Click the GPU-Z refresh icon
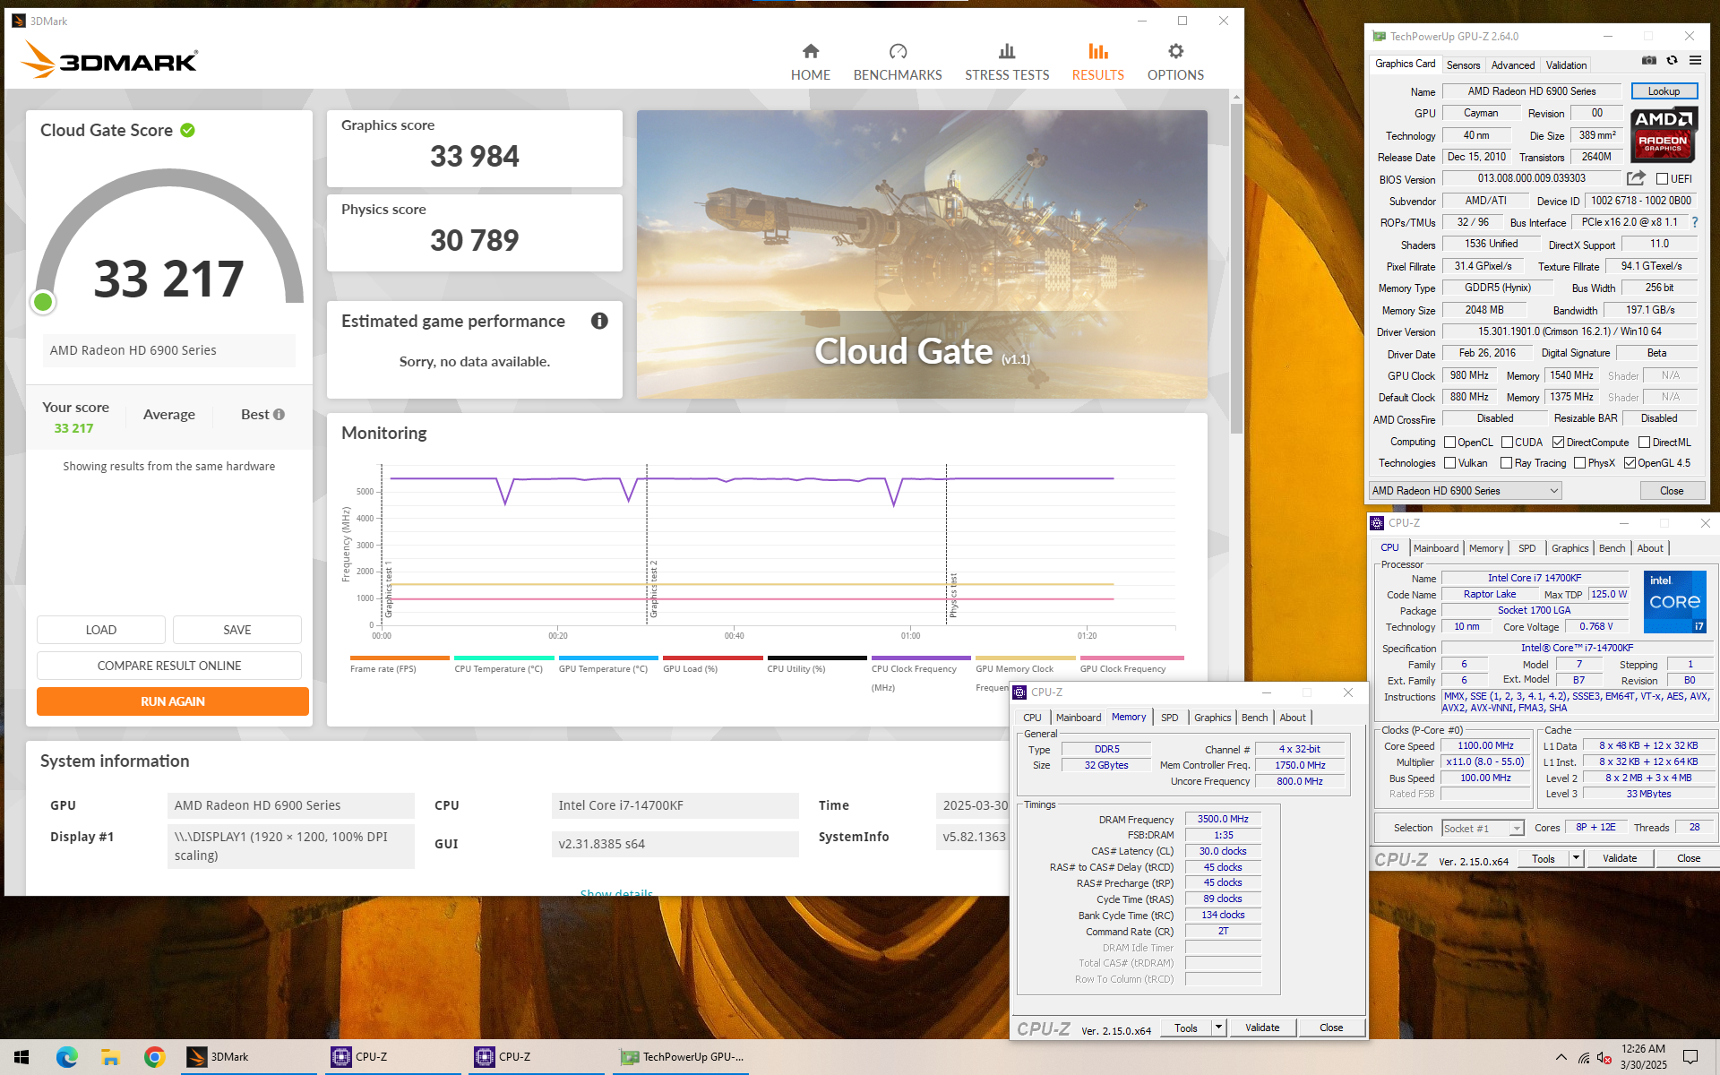Image resolution: width=1720 pixels, height=1075 pixels. click(x=1672, y=60)
